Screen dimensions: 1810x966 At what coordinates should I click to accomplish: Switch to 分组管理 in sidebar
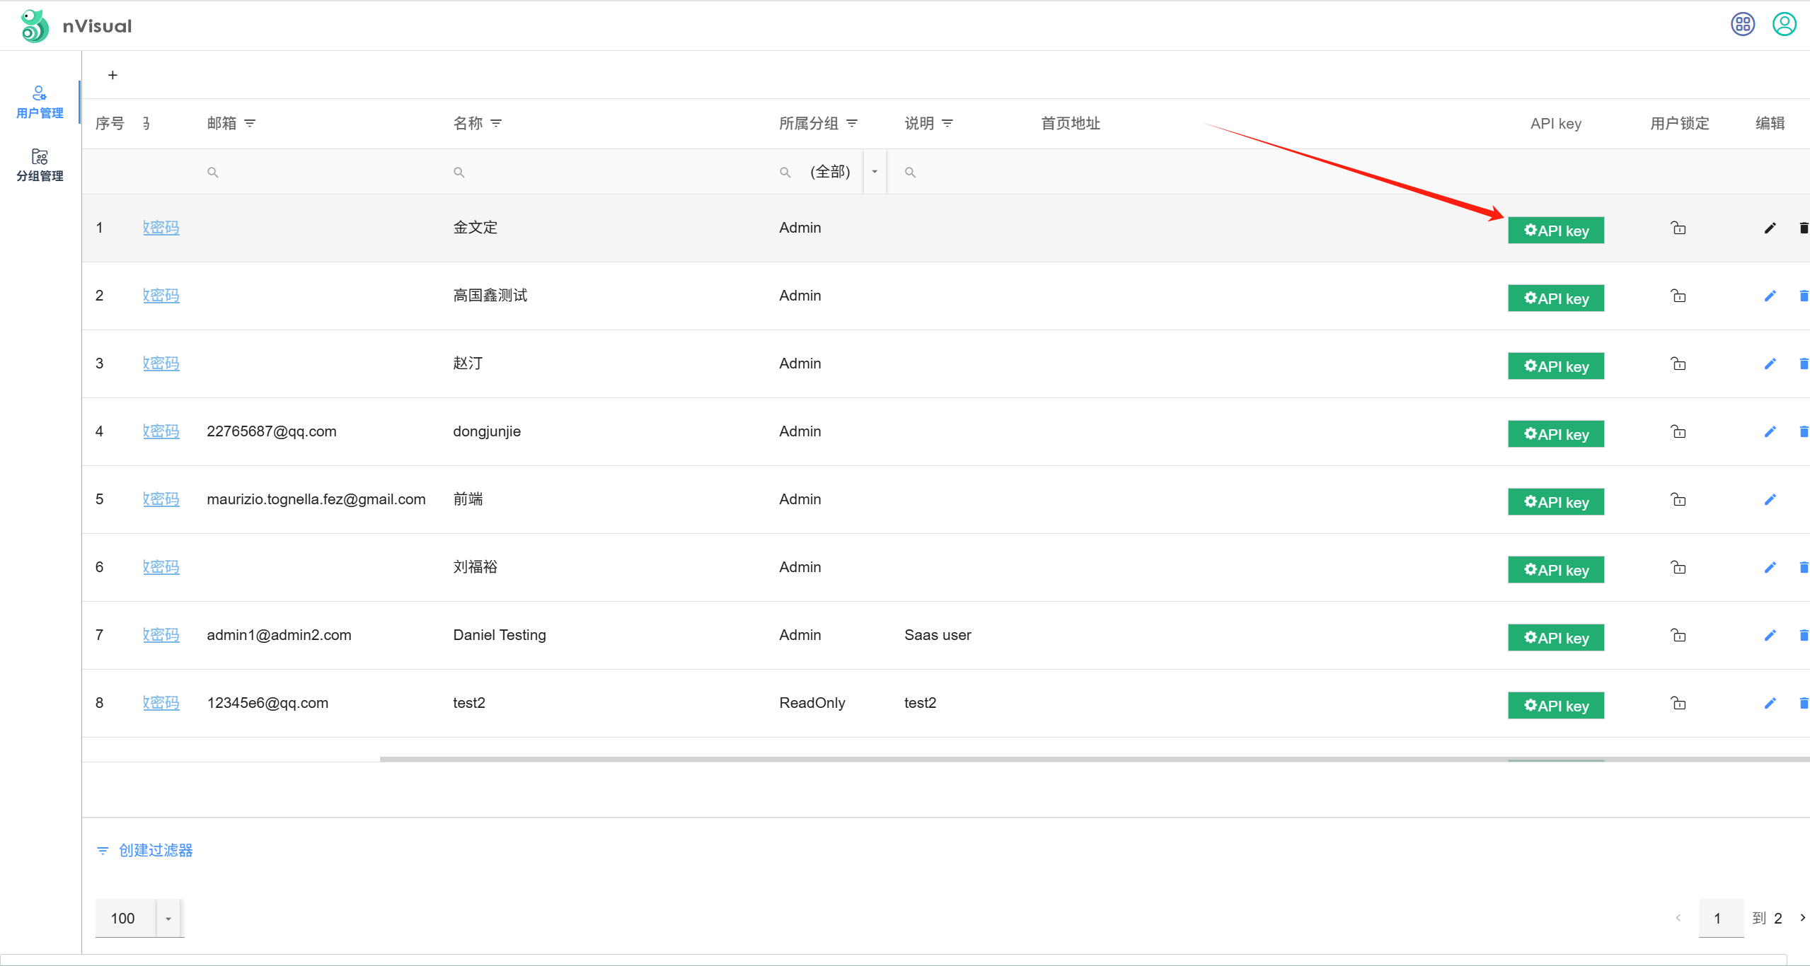40,165
